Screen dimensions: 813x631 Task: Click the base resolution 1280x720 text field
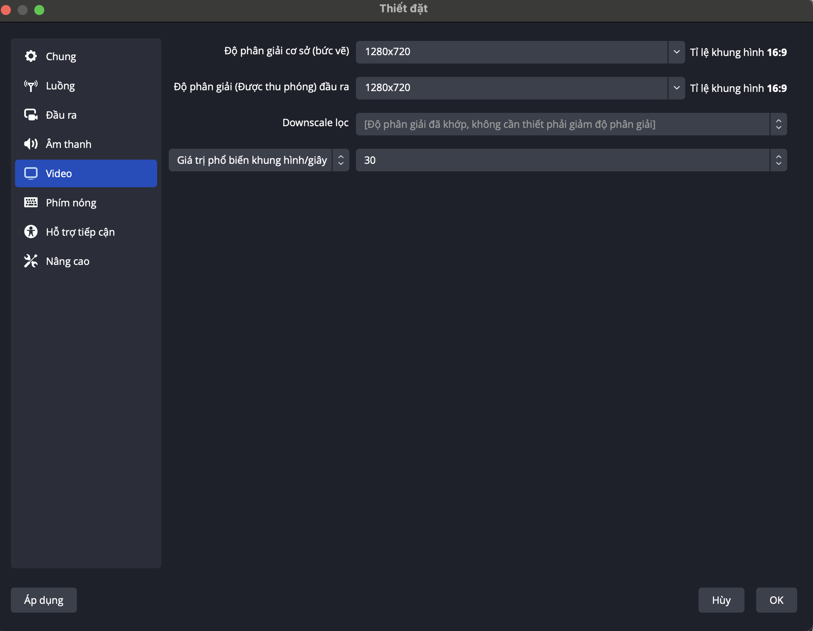pos(511,52)
